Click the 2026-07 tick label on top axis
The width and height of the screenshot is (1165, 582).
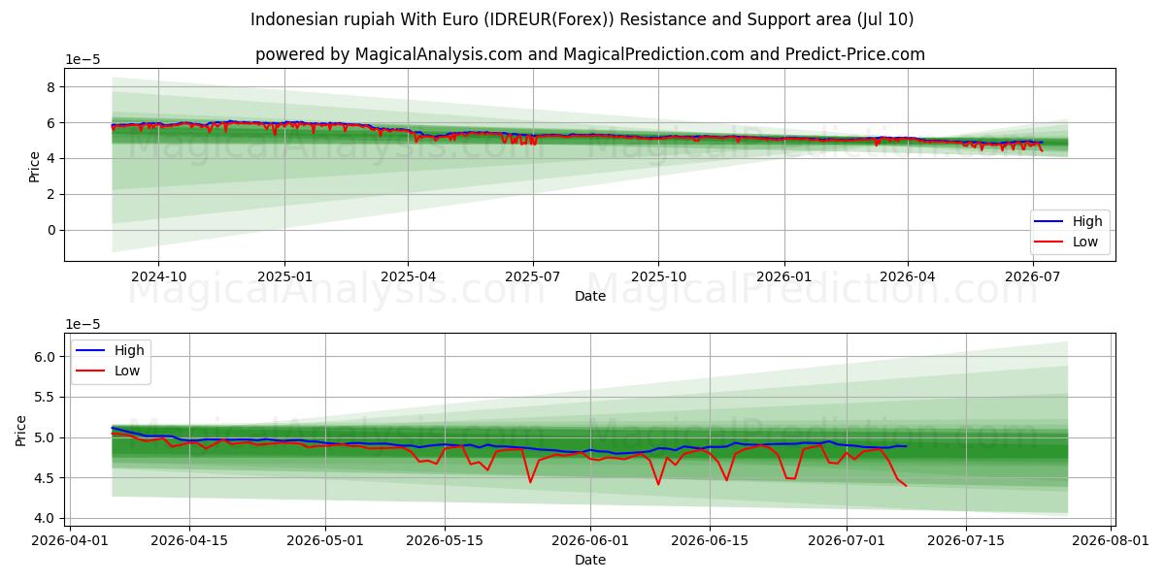1033,276
